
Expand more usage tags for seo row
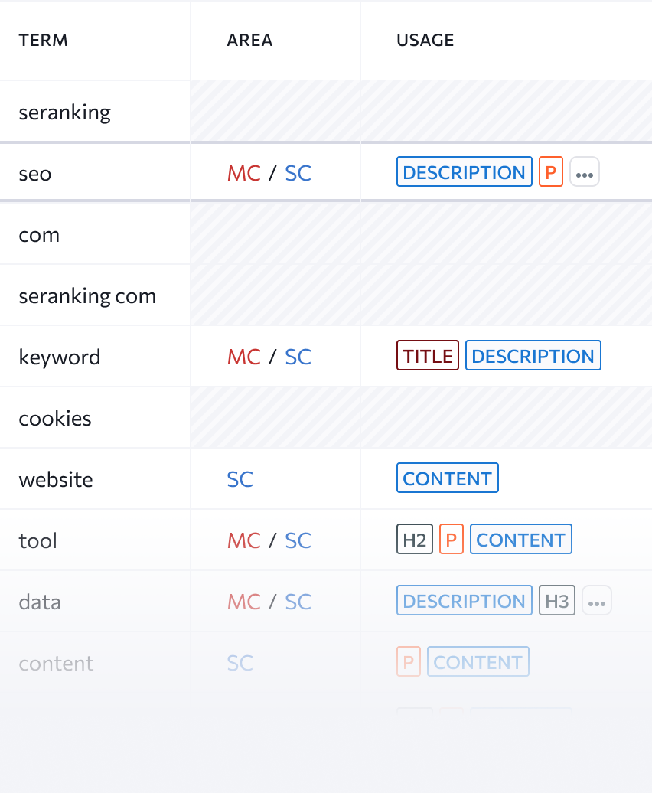[584, 172]
